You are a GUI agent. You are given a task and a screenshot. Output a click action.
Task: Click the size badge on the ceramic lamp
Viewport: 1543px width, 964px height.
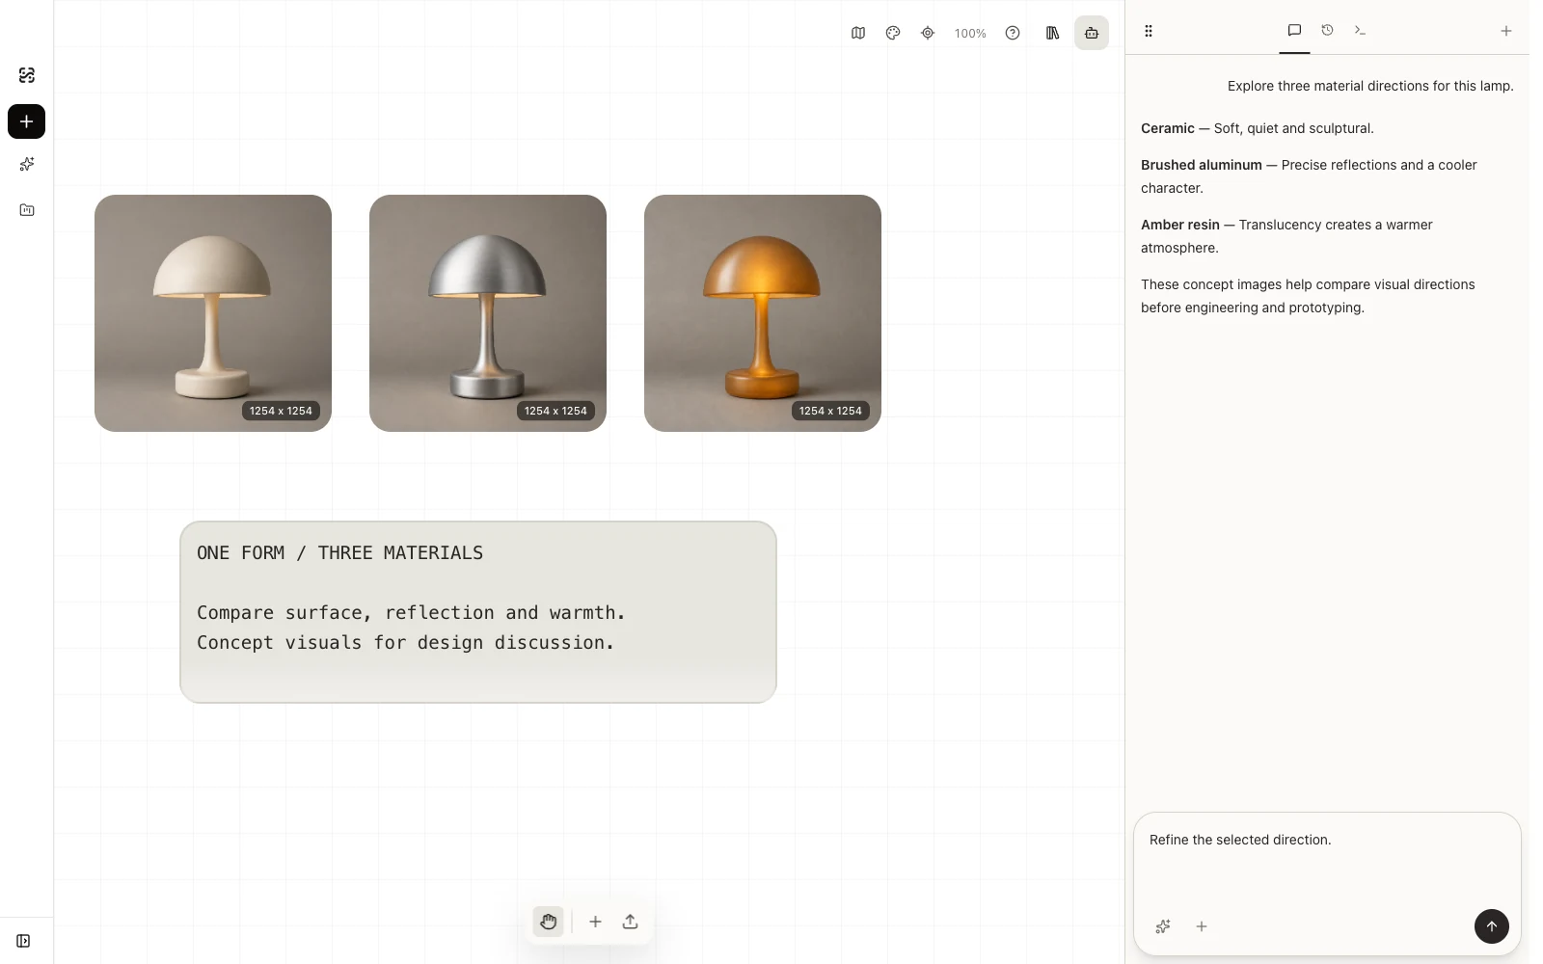(281, 411)
